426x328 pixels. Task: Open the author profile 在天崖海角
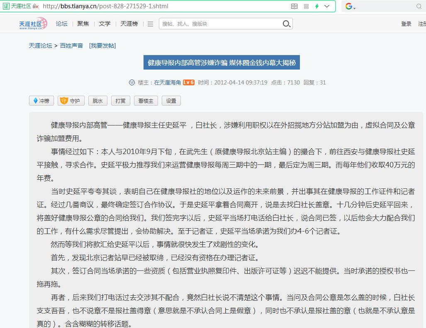point(167,82)
